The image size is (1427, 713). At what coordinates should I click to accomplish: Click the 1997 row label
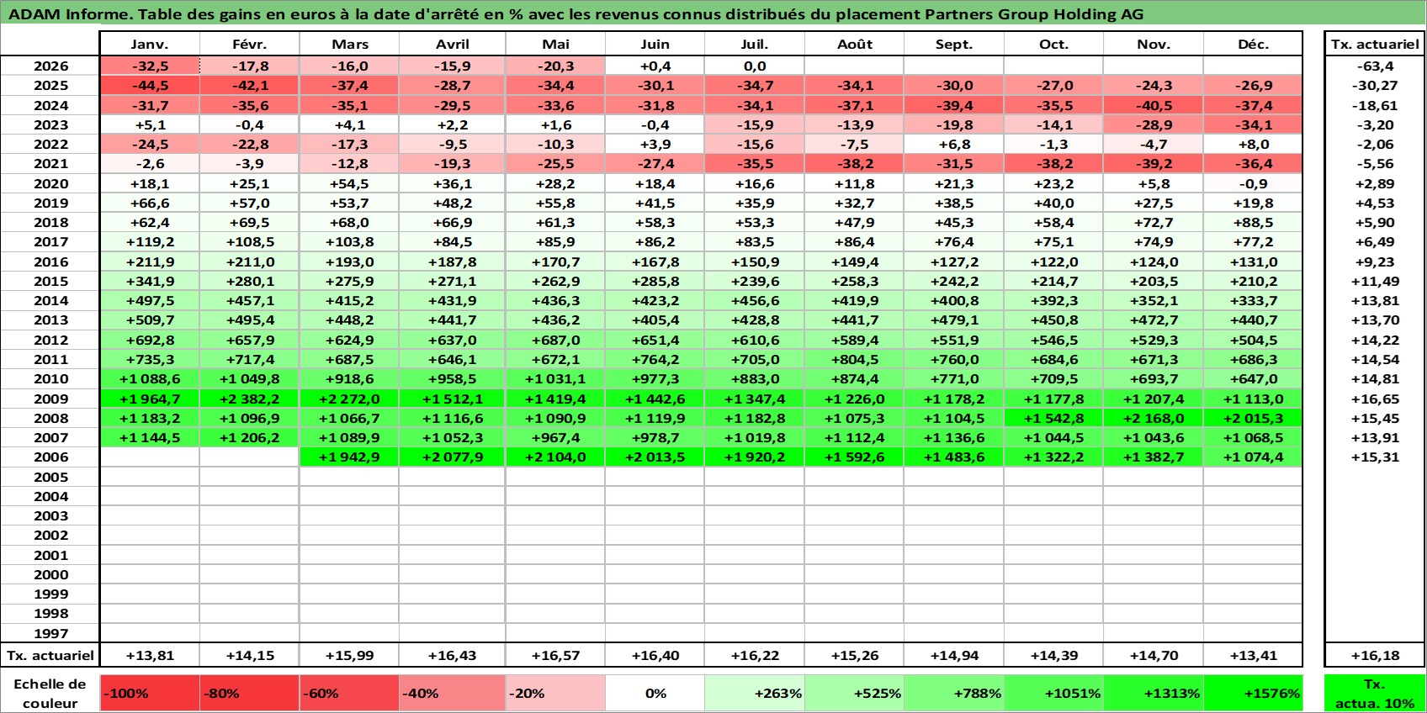pyautogui.click(x=50, y=633)
